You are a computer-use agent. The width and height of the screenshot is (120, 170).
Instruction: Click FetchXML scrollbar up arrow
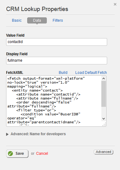[x=103, y=78]
